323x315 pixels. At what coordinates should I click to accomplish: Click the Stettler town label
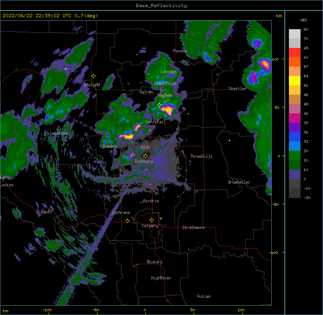tap(238, 89)
